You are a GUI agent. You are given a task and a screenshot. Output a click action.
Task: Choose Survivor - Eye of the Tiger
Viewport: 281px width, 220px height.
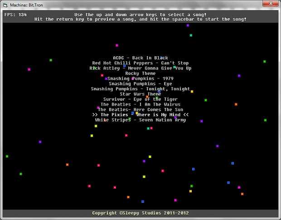click(140, 99)
